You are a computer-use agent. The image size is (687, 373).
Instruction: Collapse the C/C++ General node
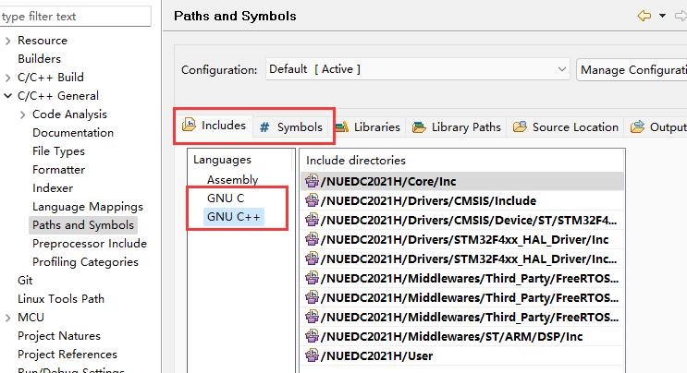pyautogui.click(x=7, y=96)
